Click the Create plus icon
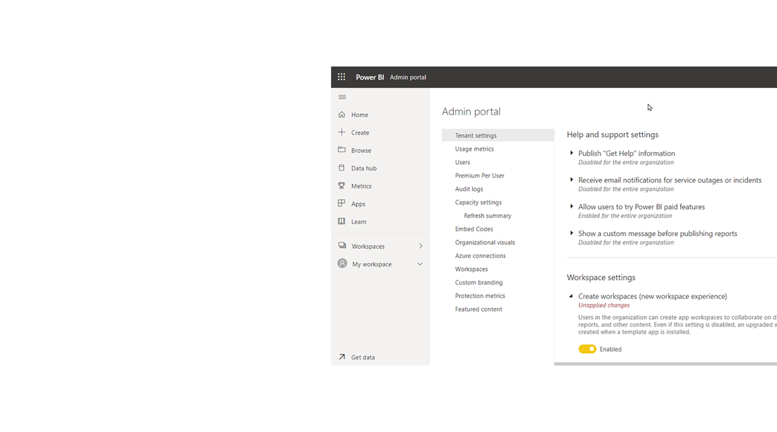This screenshot has width=777, height=432. 341,132
